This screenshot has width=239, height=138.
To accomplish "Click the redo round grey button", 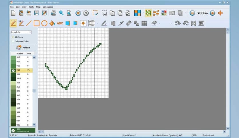I will [86, 13].
